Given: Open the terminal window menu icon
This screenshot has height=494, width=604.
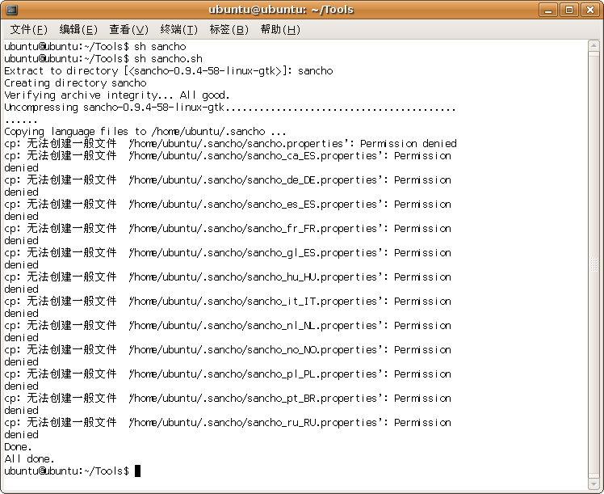Looking at the screenshot, I should tap(12, 10).
